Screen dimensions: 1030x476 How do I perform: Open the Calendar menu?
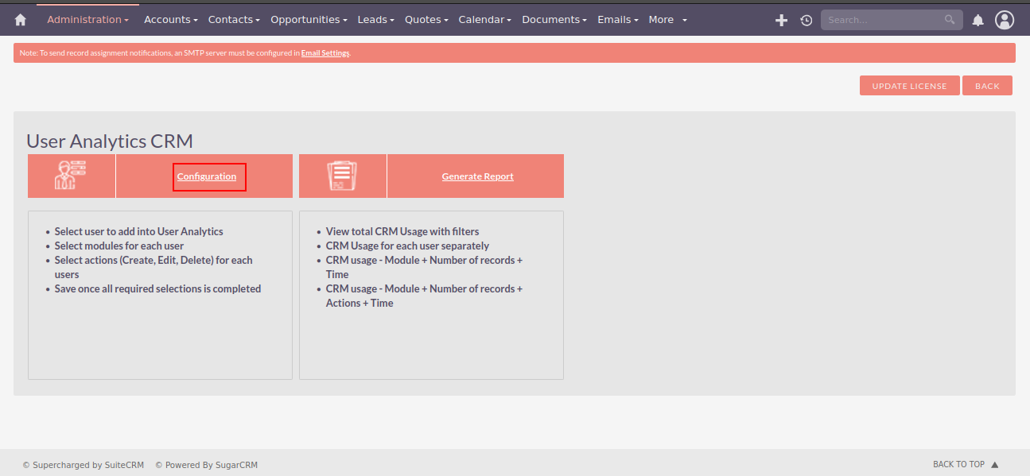[x=484, y=19]
